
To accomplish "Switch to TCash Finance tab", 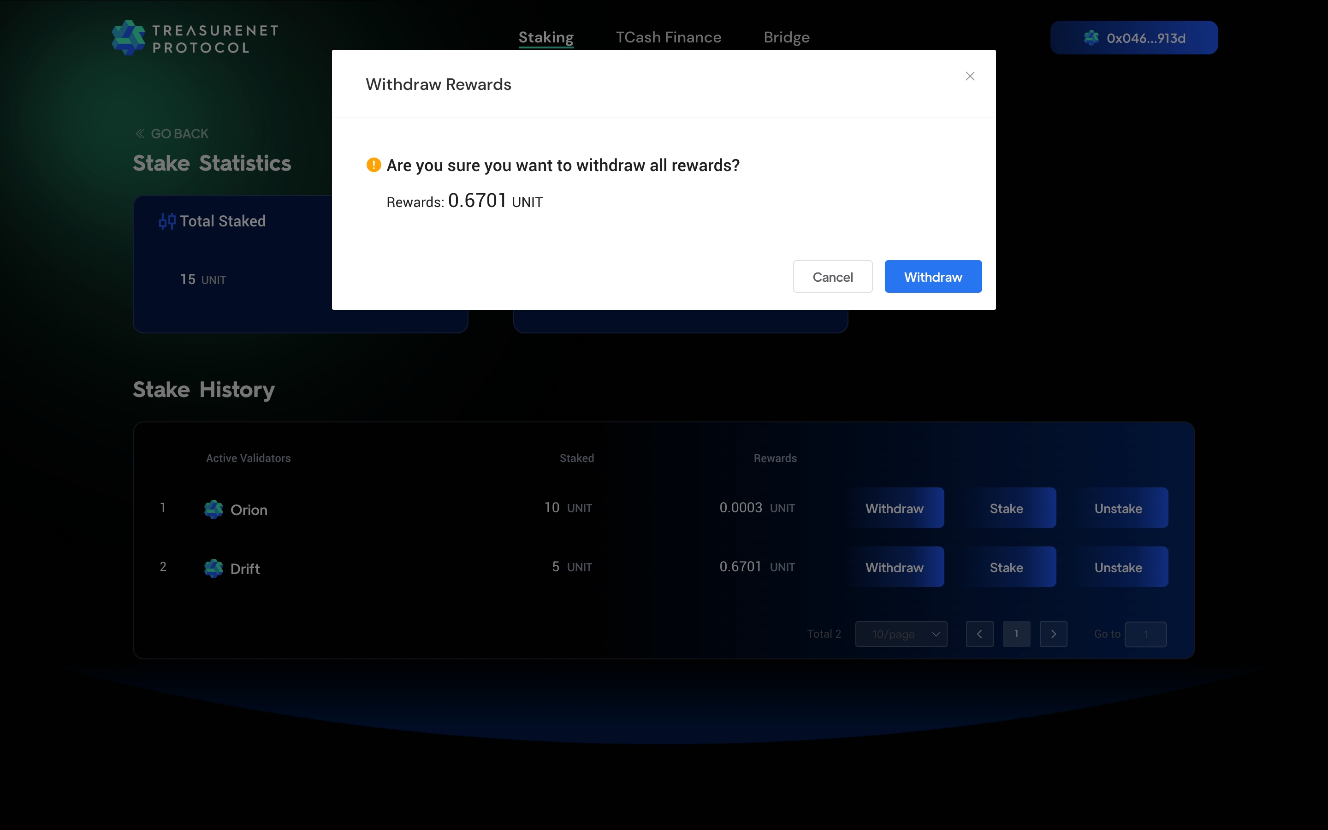I will tap(669, 37).
